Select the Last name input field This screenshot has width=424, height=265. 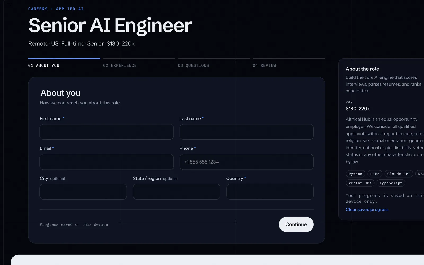pyautogui.click(x=246, y=132)
